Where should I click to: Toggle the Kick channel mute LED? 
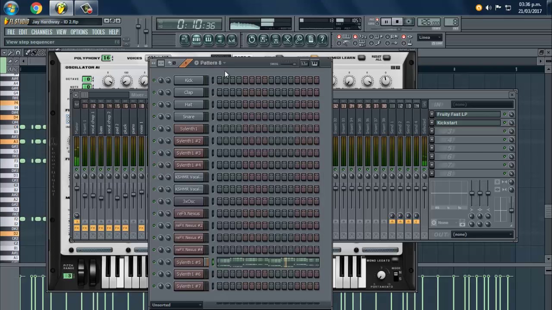pyautogui.click(x=154, y=81)
